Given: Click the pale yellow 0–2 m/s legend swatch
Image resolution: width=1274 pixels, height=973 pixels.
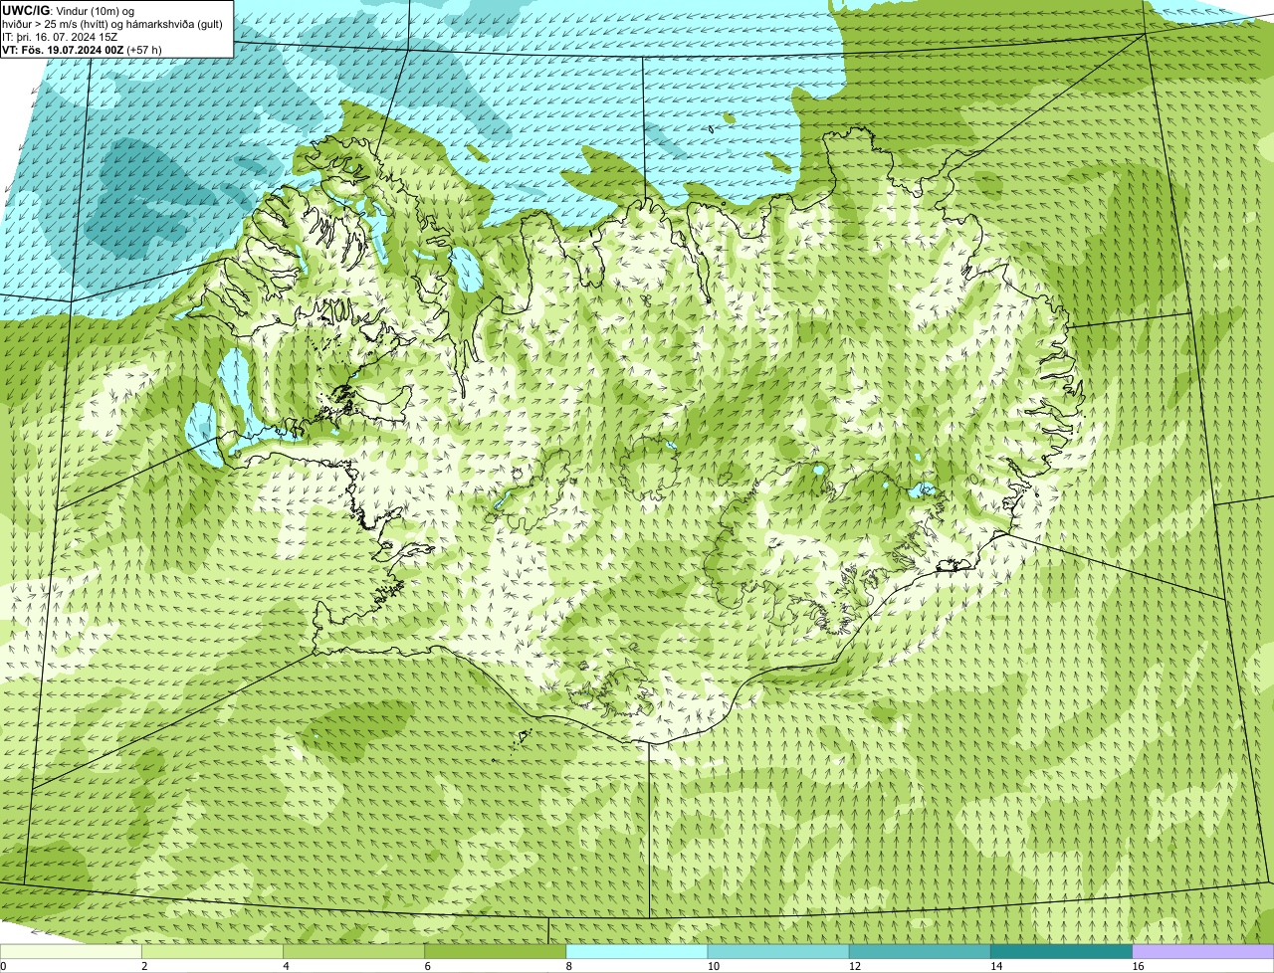Looking at the screenshot, I should coord(72,952).
